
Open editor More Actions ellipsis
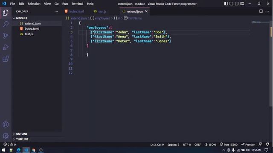267,11
